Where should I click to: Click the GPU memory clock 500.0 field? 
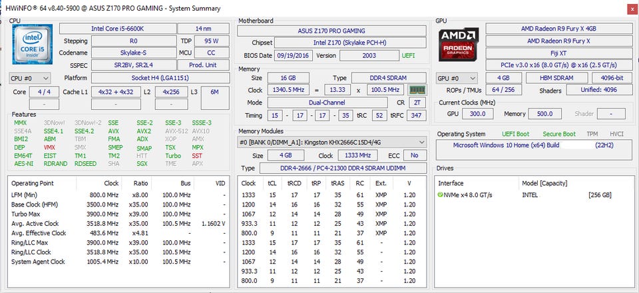[545, 114]
